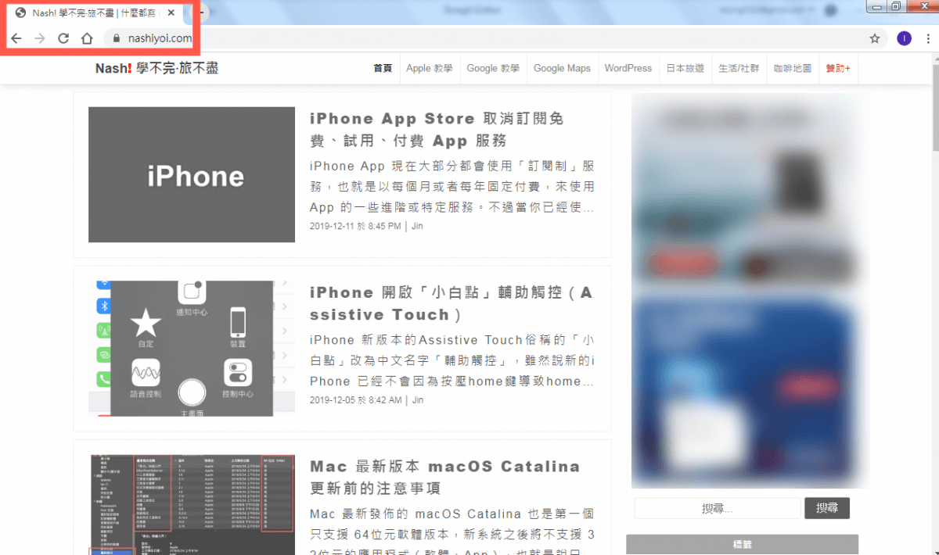Go to the home page icon
939x555 pixels.
coord(88,38)
